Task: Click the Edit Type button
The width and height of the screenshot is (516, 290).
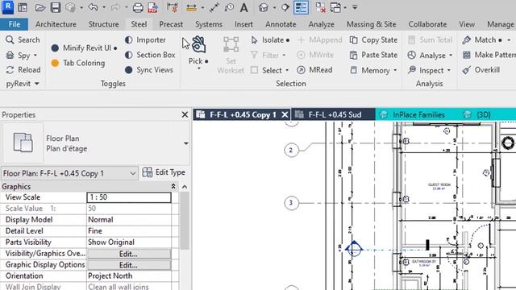Action: coord(164,172)
